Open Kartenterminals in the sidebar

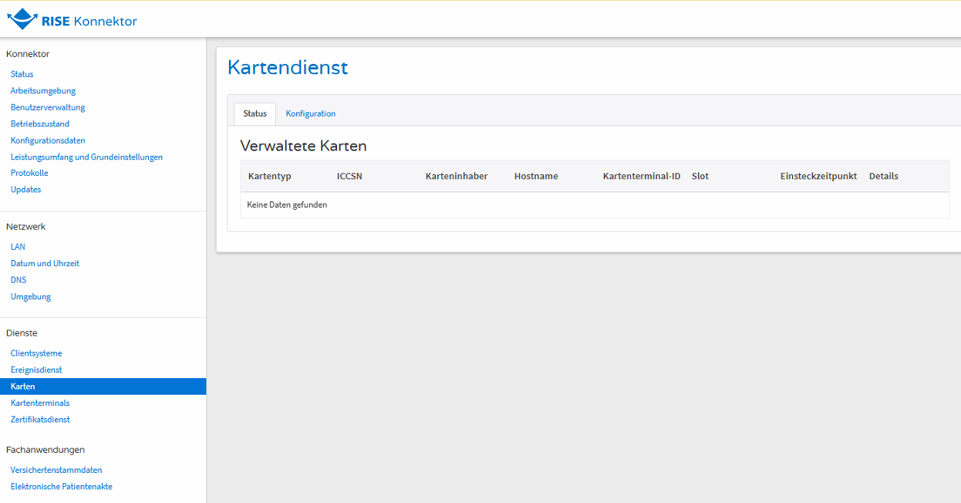[x=40, y=403]
